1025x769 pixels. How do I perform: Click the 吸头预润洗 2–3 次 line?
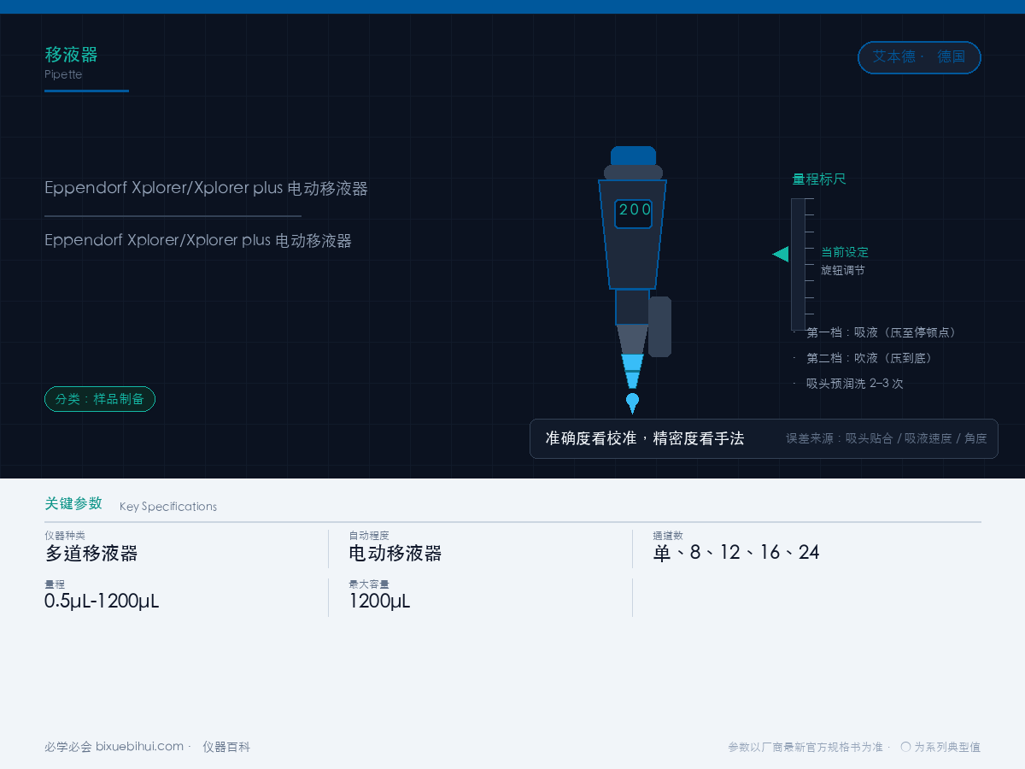point(854,384)
